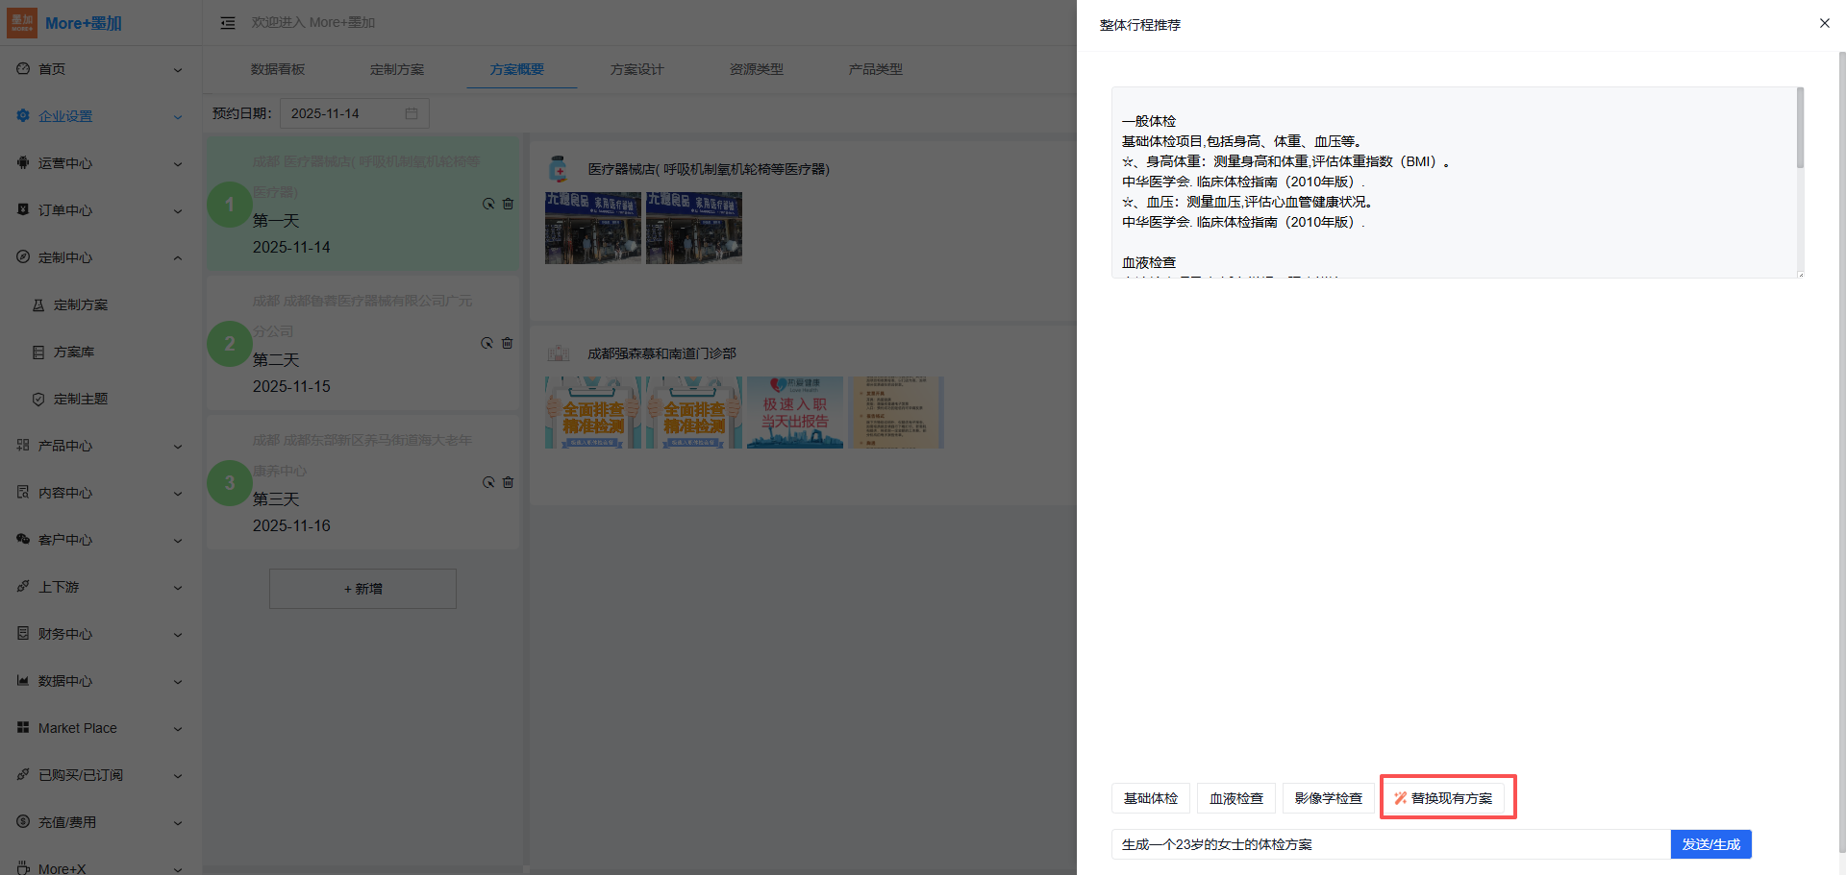Click the recommendation text area scrollbar
The image size is (1846, 875).
pyautogui.click(x=1799, y=129)
